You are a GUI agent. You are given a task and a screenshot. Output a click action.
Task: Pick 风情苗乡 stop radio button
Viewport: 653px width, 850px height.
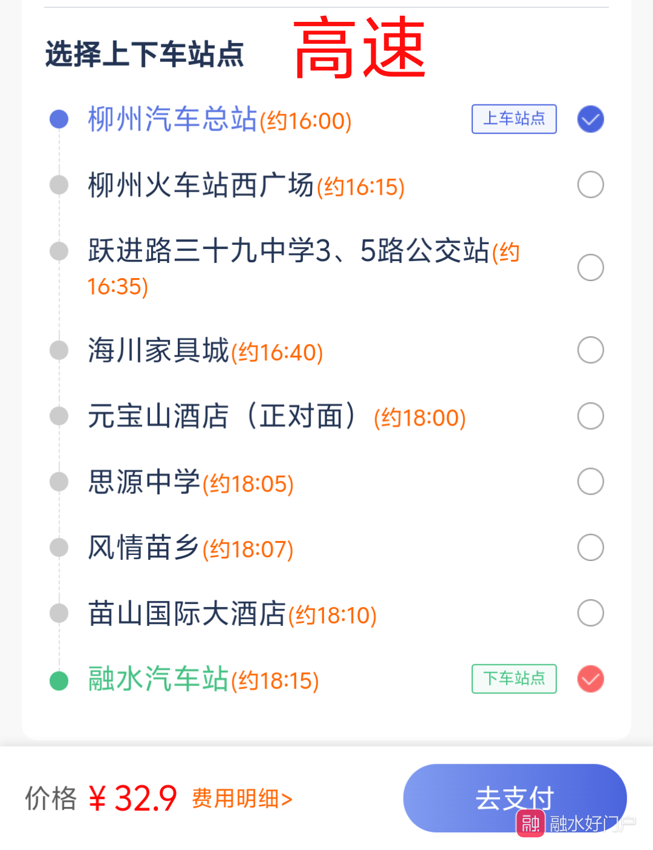coord(590,547)
